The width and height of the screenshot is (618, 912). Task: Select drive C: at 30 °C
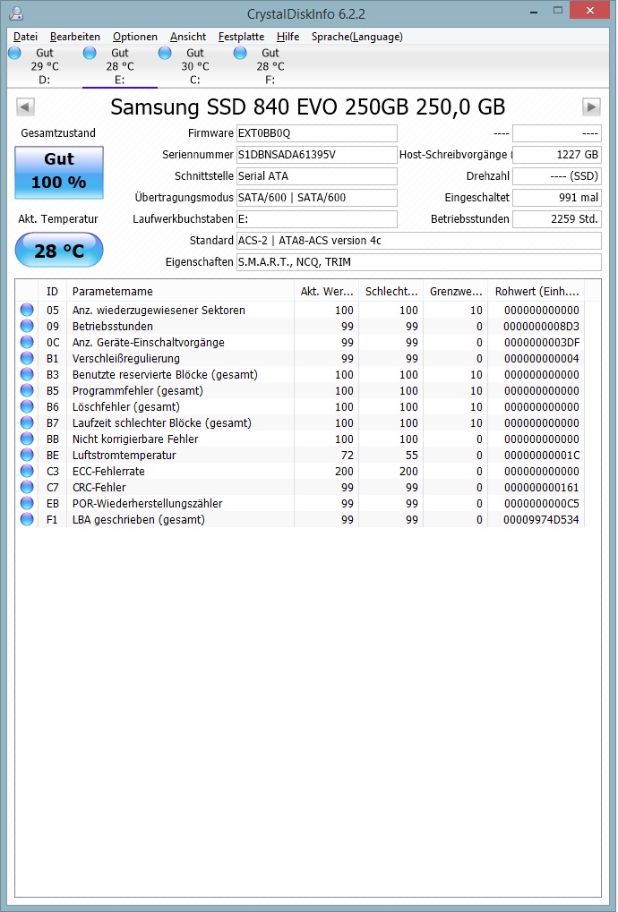195,66
